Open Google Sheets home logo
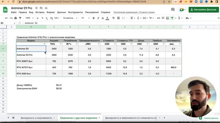This screenshot has width=220, height=123. tap(5, 10)
